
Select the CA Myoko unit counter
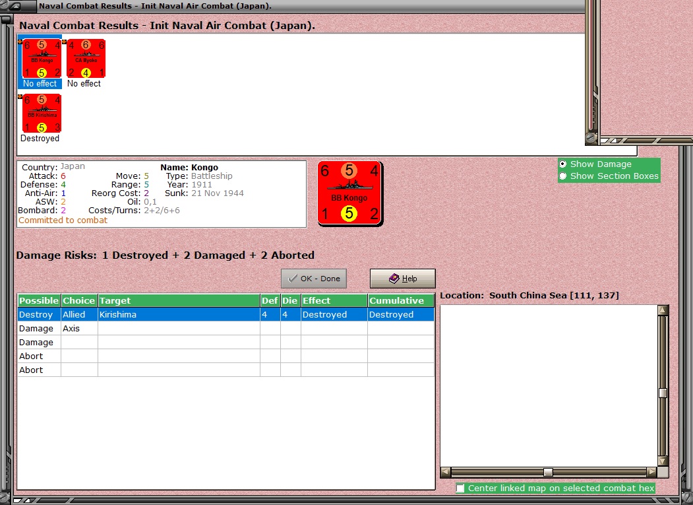86,59
